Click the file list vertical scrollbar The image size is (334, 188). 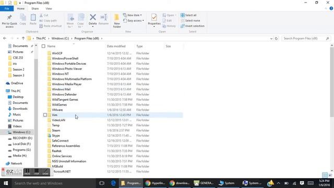click(332, 82)
